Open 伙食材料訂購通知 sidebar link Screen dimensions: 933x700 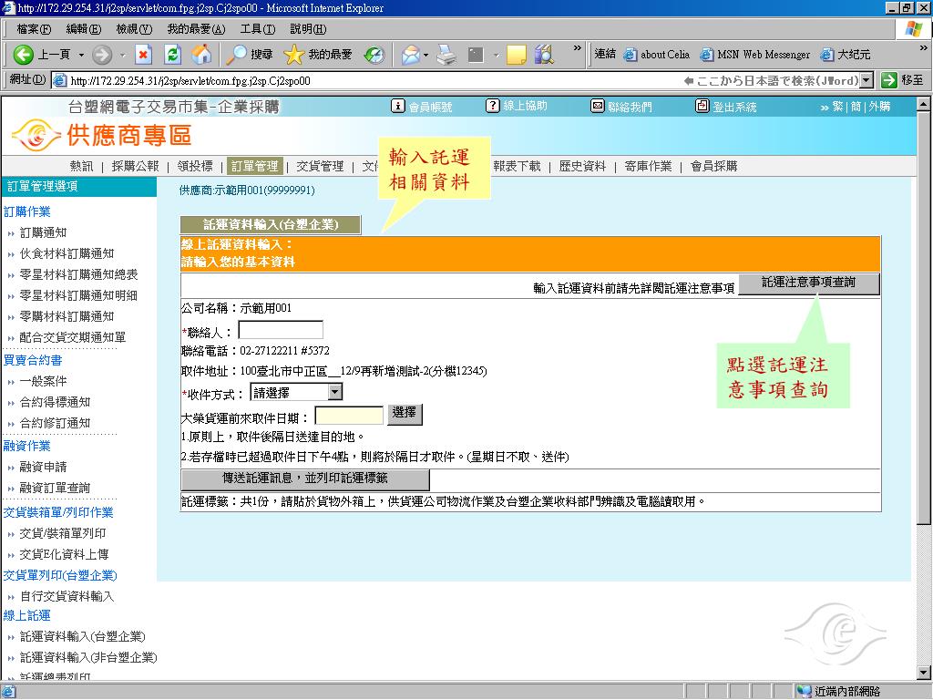pyautogui.click(x=67, y=253)
